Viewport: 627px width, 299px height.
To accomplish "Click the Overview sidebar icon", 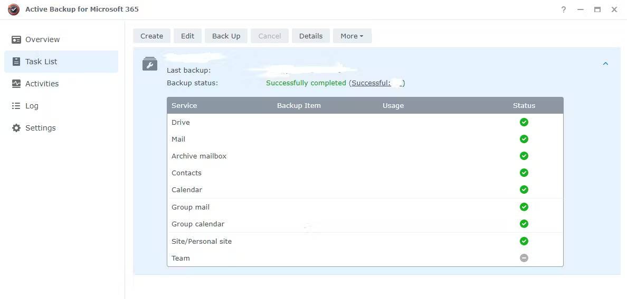I will [x=16, y=39].
